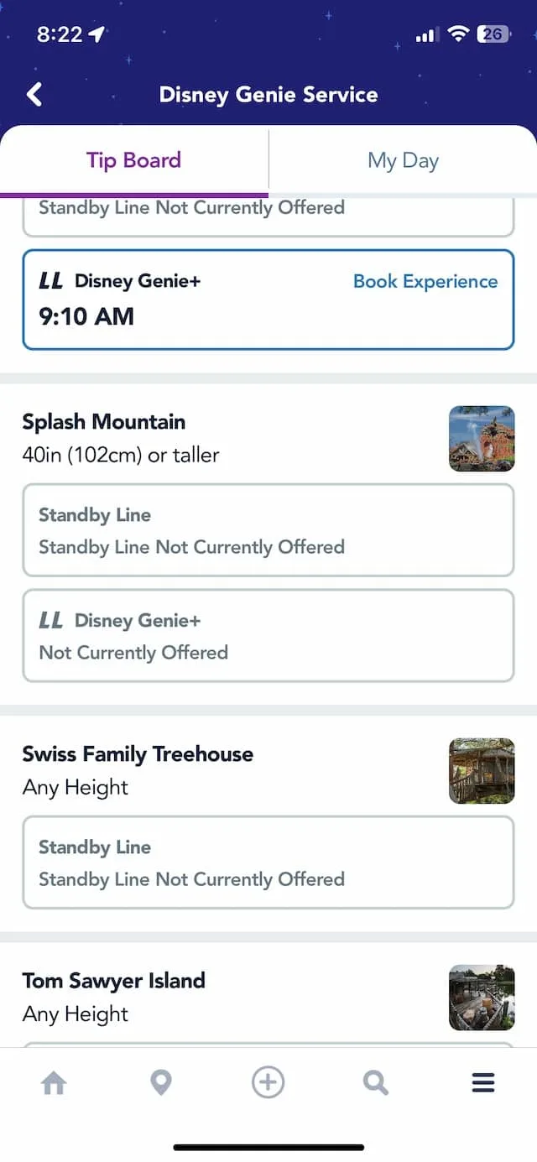Switch to the My Day tab
This screenshot has width=537, height=1162.
(x=403, y=160)
